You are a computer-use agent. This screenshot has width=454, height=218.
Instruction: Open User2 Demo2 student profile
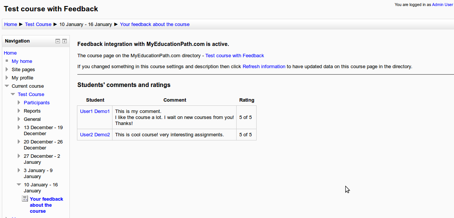click(x=95, y=134)
